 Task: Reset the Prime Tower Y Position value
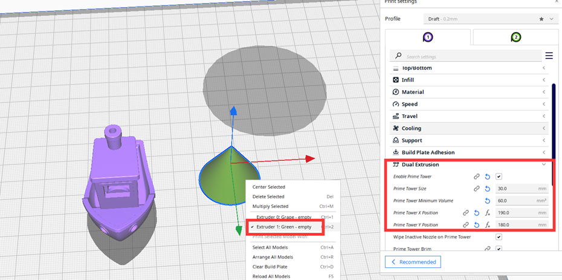(476, 225)
